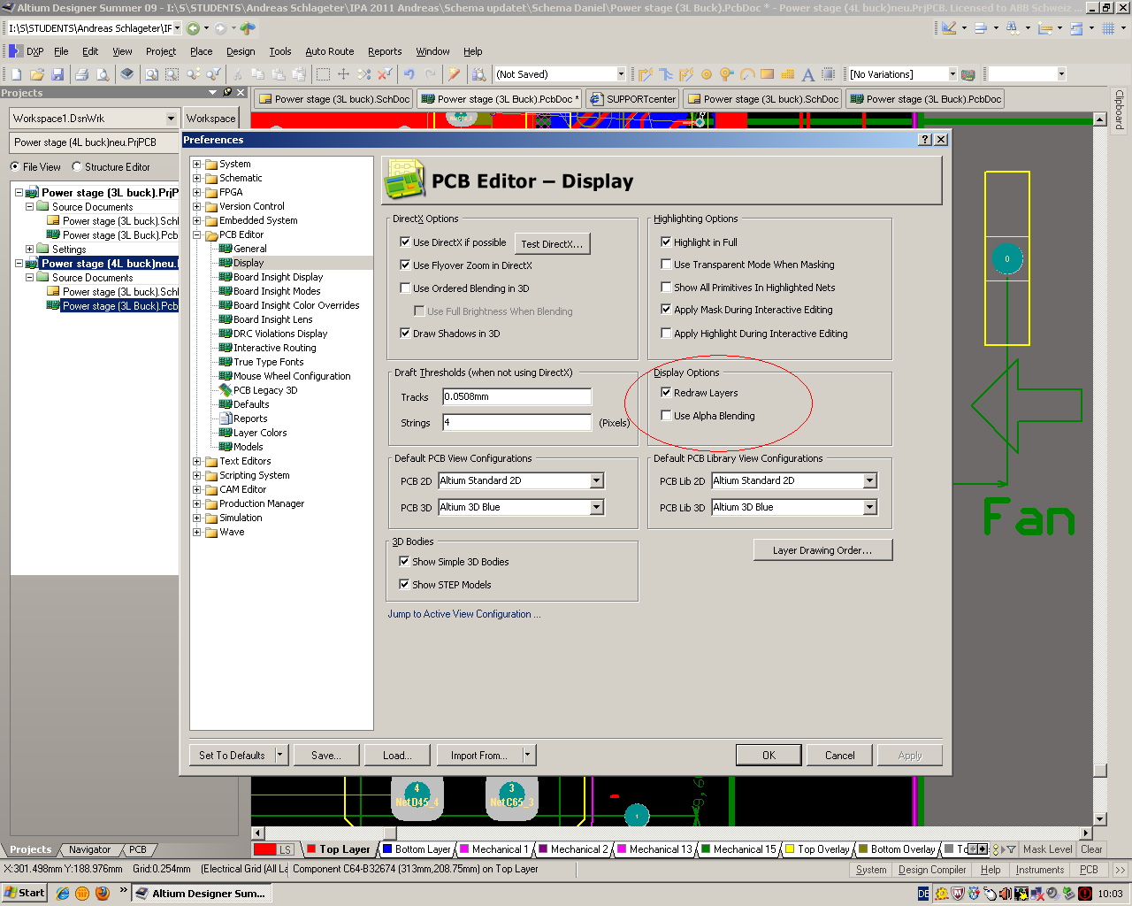
Task: Toggle Use DirectX if possible checkbox
Action: tap(405, 242)
